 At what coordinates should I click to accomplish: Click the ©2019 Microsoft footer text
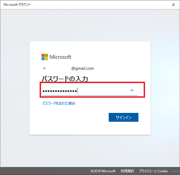coord(103,171)
